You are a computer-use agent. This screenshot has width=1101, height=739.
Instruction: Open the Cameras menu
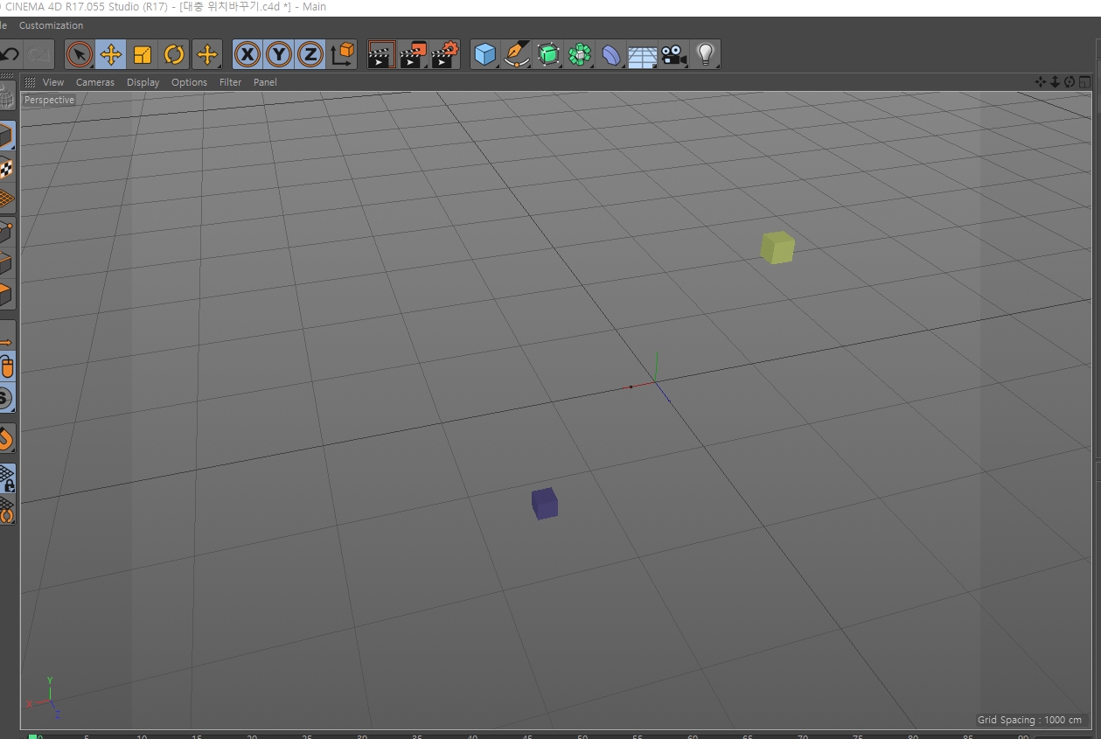coord(95,82)
